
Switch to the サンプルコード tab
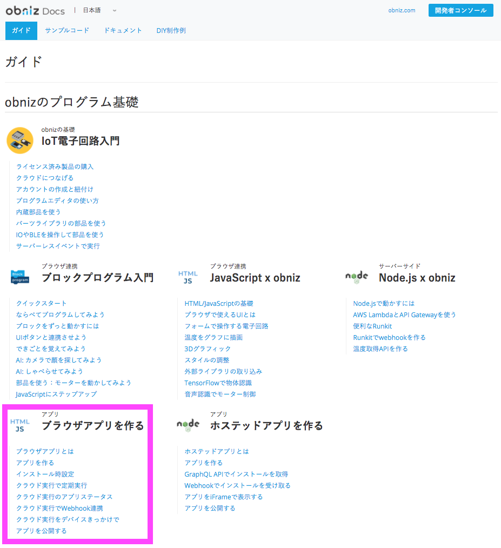pyautogui.click(x=67, y=30)
